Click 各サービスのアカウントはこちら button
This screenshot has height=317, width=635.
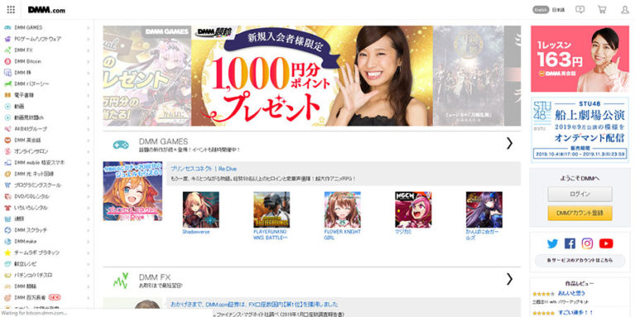coord(580,261)
